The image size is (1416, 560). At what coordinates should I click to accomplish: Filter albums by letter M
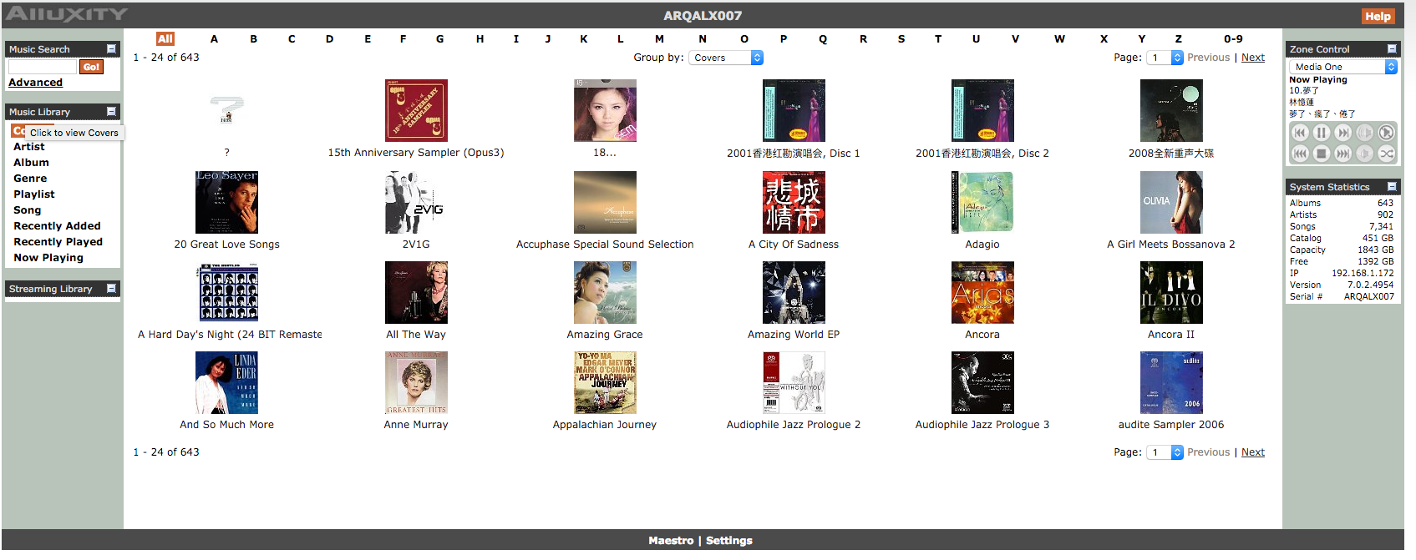[x=659, y=39]
